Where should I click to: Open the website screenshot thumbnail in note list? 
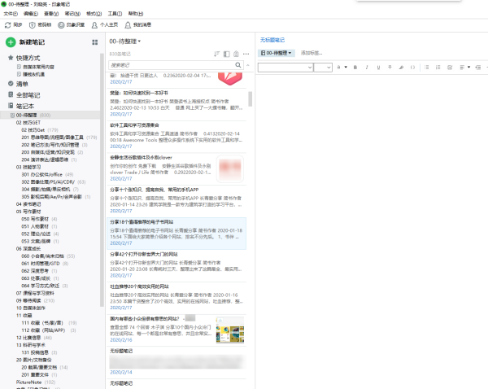coord(230,330)
